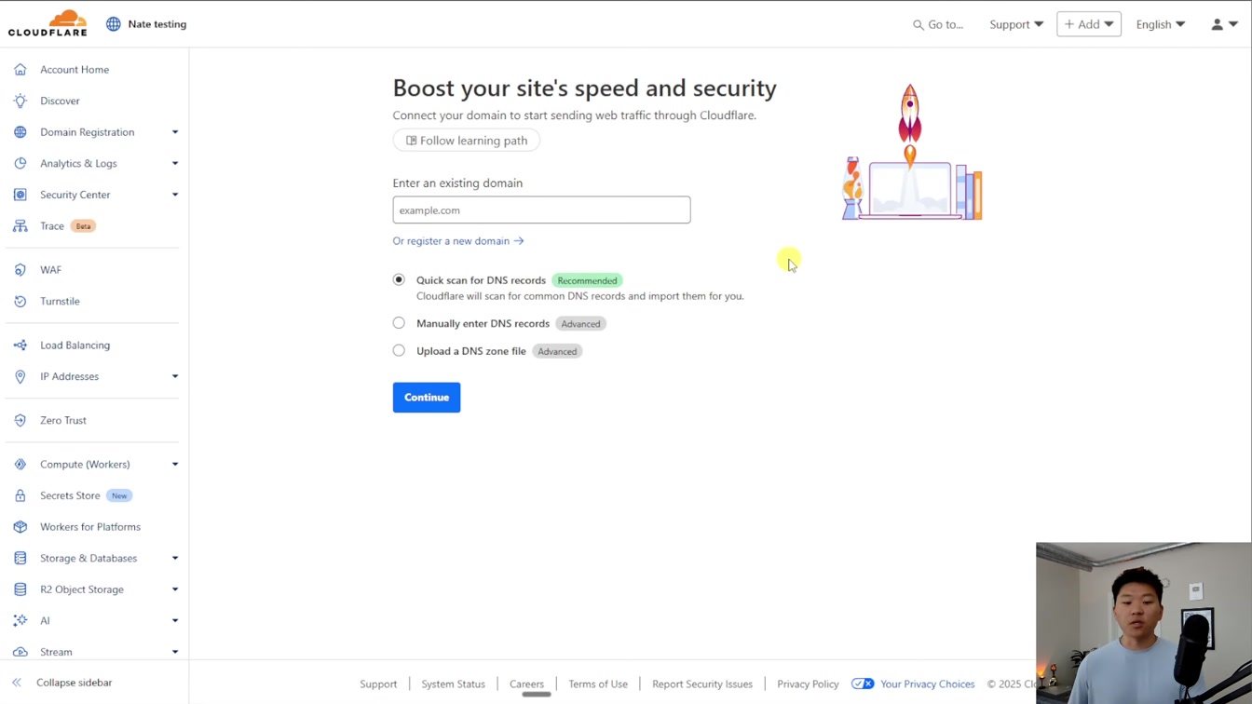Click the Domain Registration globe icon
1252x704 pixels.
coord(20,132)
